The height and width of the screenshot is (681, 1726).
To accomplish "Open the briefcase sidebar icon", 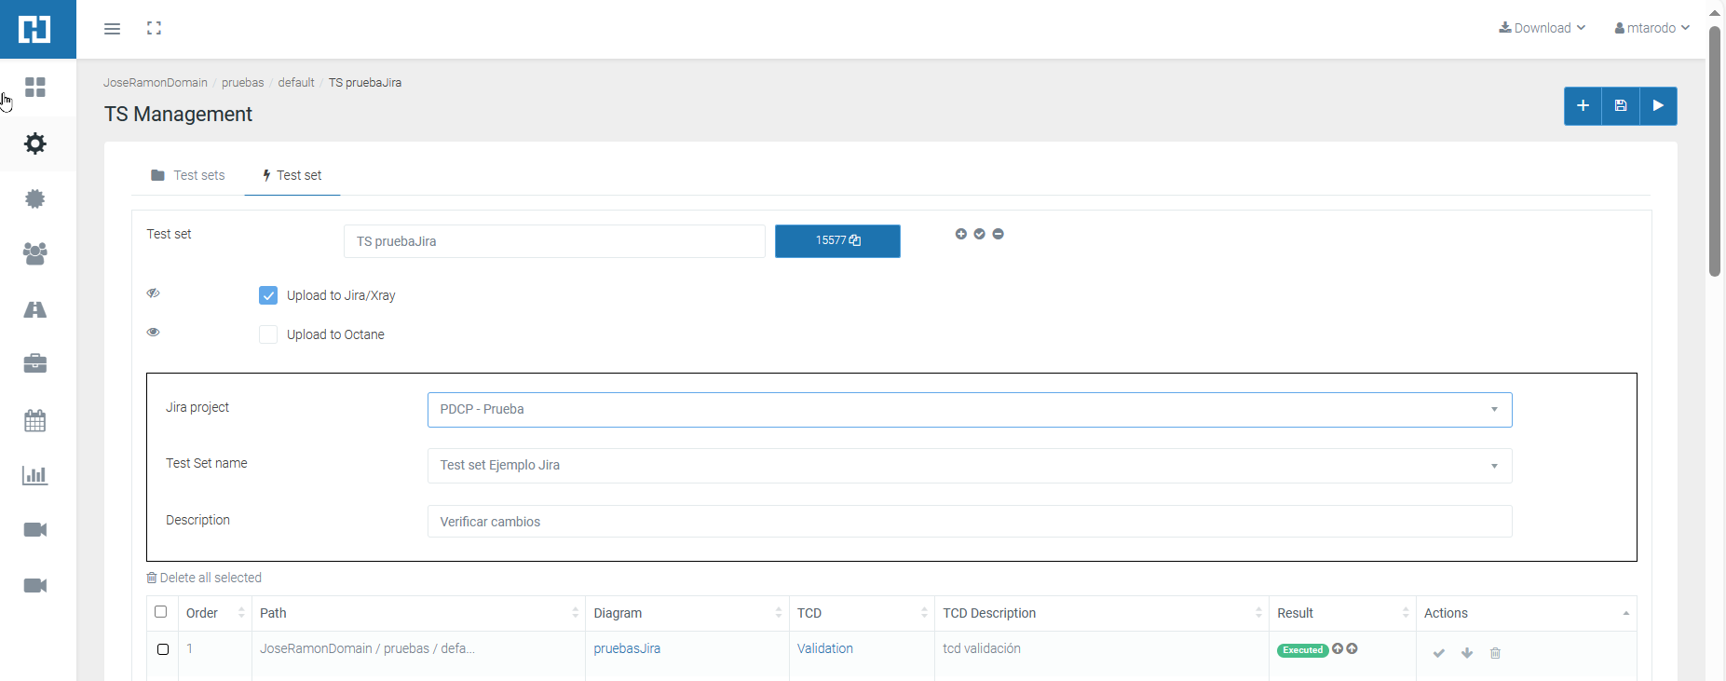I will 35,363.
